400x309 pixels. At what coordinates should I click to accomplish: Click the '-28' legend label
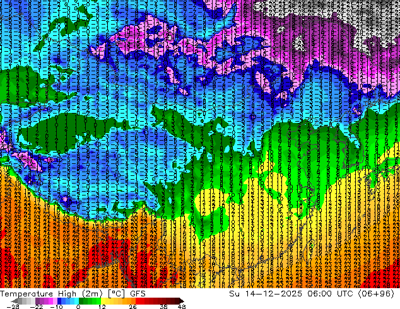[x=13, y=306]
